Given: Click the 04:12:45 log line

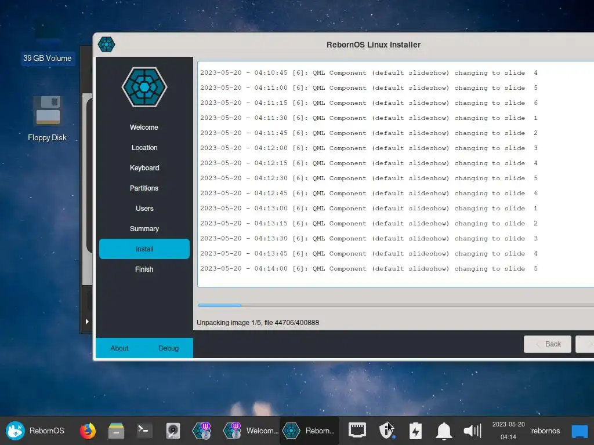Looking at the screenshot, I should [368, 194].
